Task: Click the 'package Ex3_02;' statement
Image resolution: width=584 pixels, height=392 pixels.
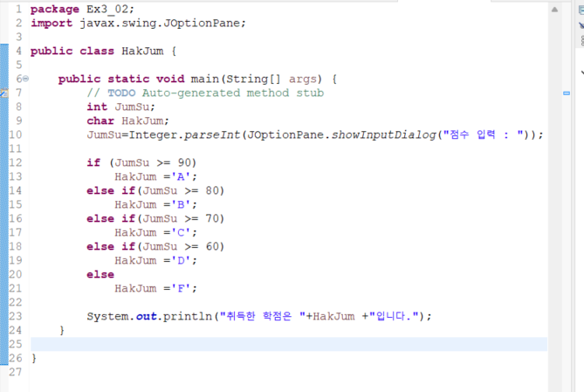Action: [82, 9]
